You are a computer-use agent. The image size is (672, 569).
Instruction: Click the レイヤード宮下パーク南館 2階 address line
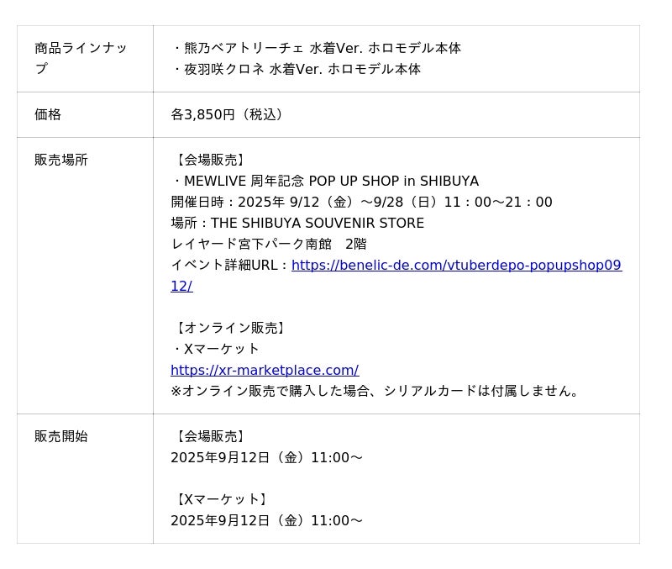point(269,245)
